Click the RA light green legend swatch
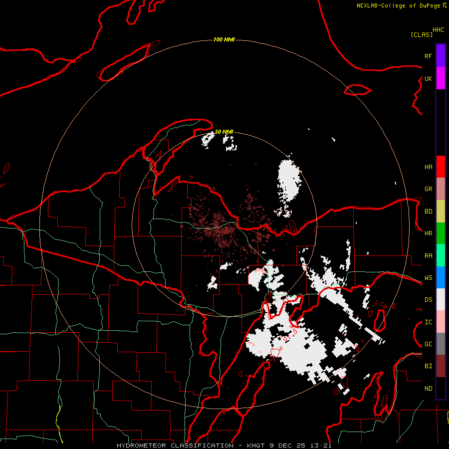The width and height of the screenshot is (449, 449). tap(441, 255)
